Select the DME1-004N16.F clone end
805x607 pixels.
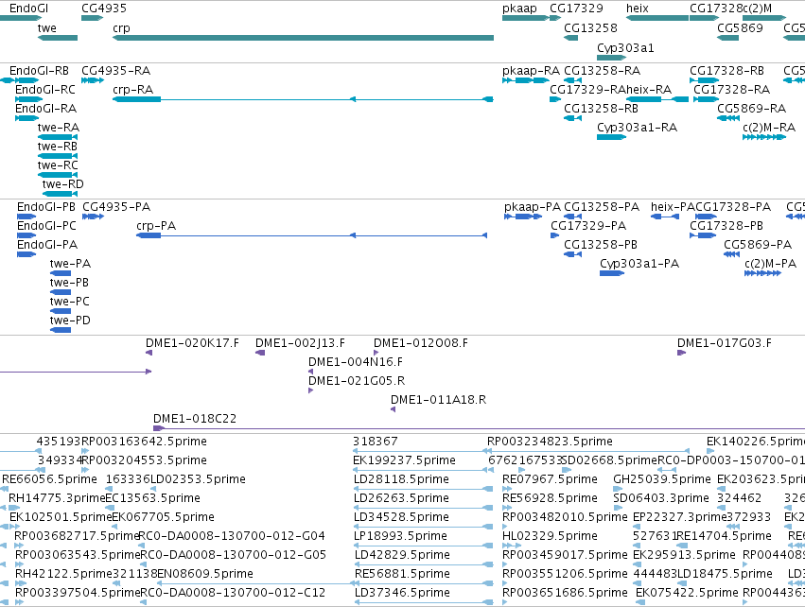point(310,372)
